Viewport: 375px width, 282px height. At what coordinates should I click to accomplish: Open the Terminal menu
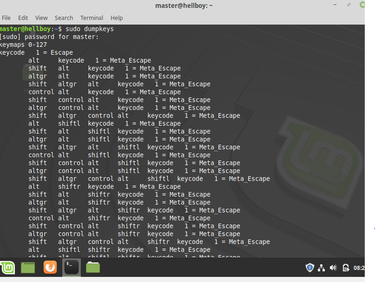[x=92, y=18]
